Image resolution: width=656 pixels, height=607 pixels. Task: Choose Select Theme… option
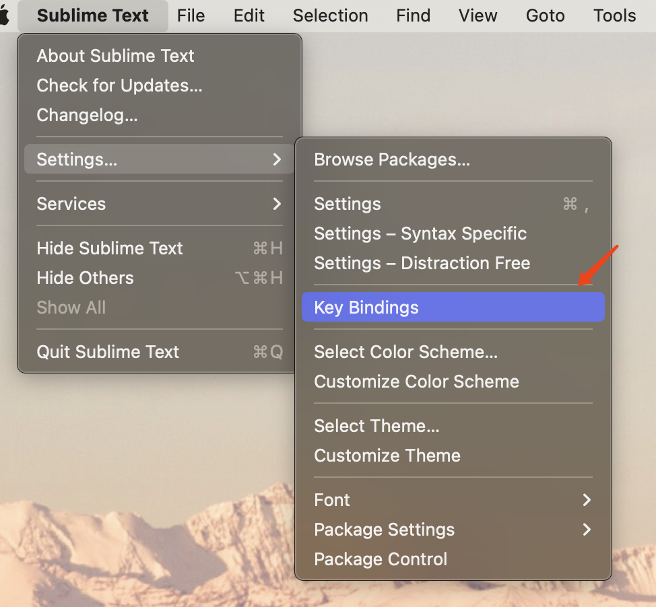coord(376,426)
